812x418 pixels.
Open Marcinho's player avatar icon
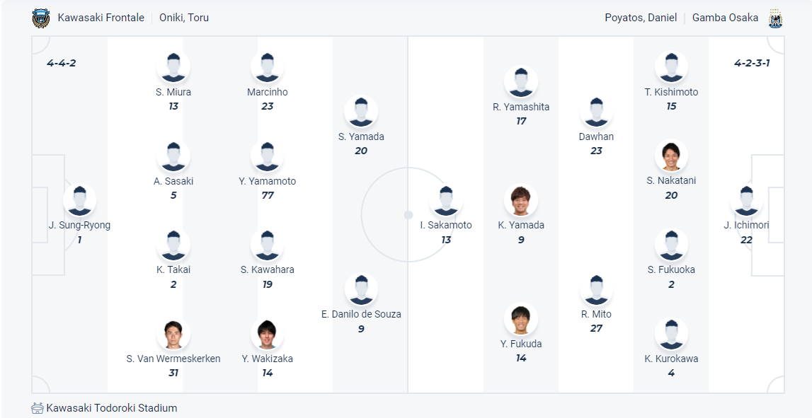(267, 67)
